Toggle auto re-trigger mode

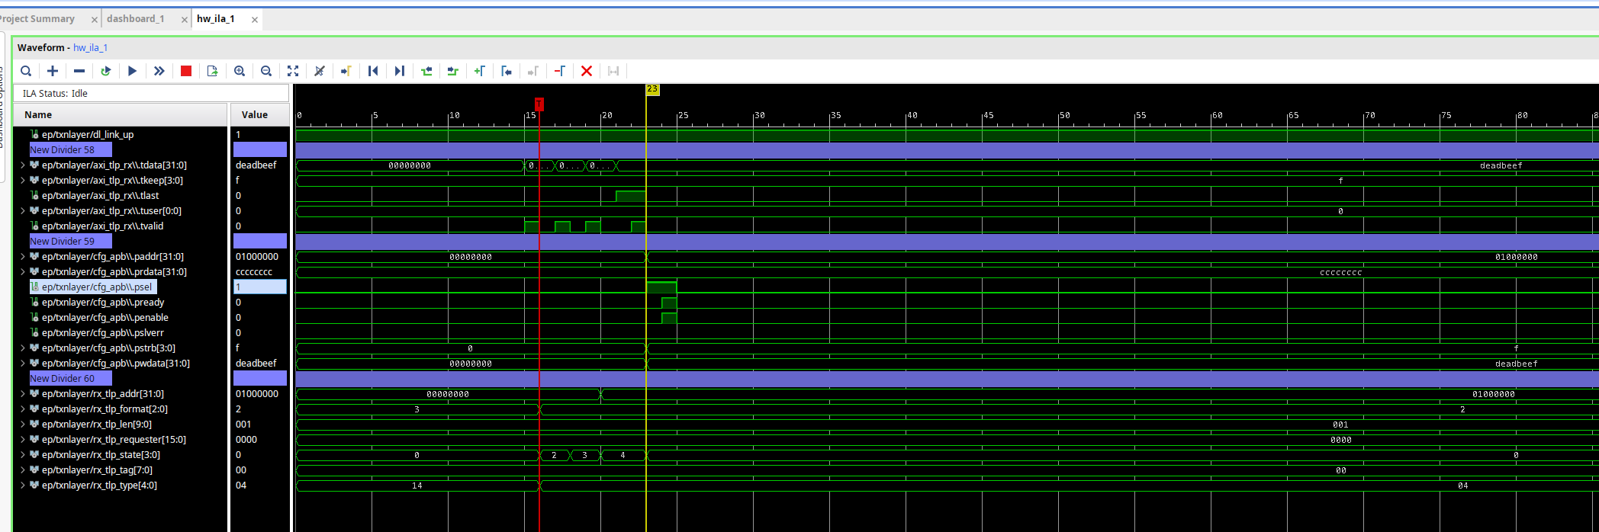click(106, 71)
